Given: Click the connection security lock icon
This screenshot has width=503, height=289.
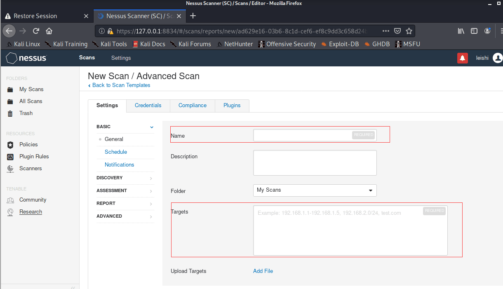Looking at the screenshot, I should (110, 31).
